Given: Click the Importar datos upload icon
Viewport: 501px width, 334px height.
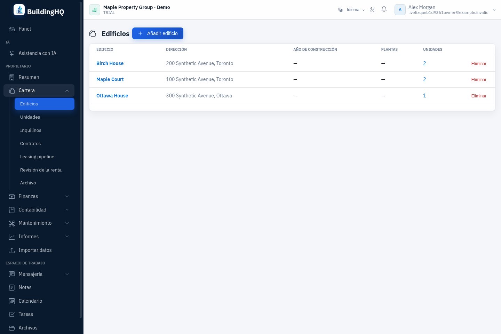Looking at the screenshot, I should point(12,250).
